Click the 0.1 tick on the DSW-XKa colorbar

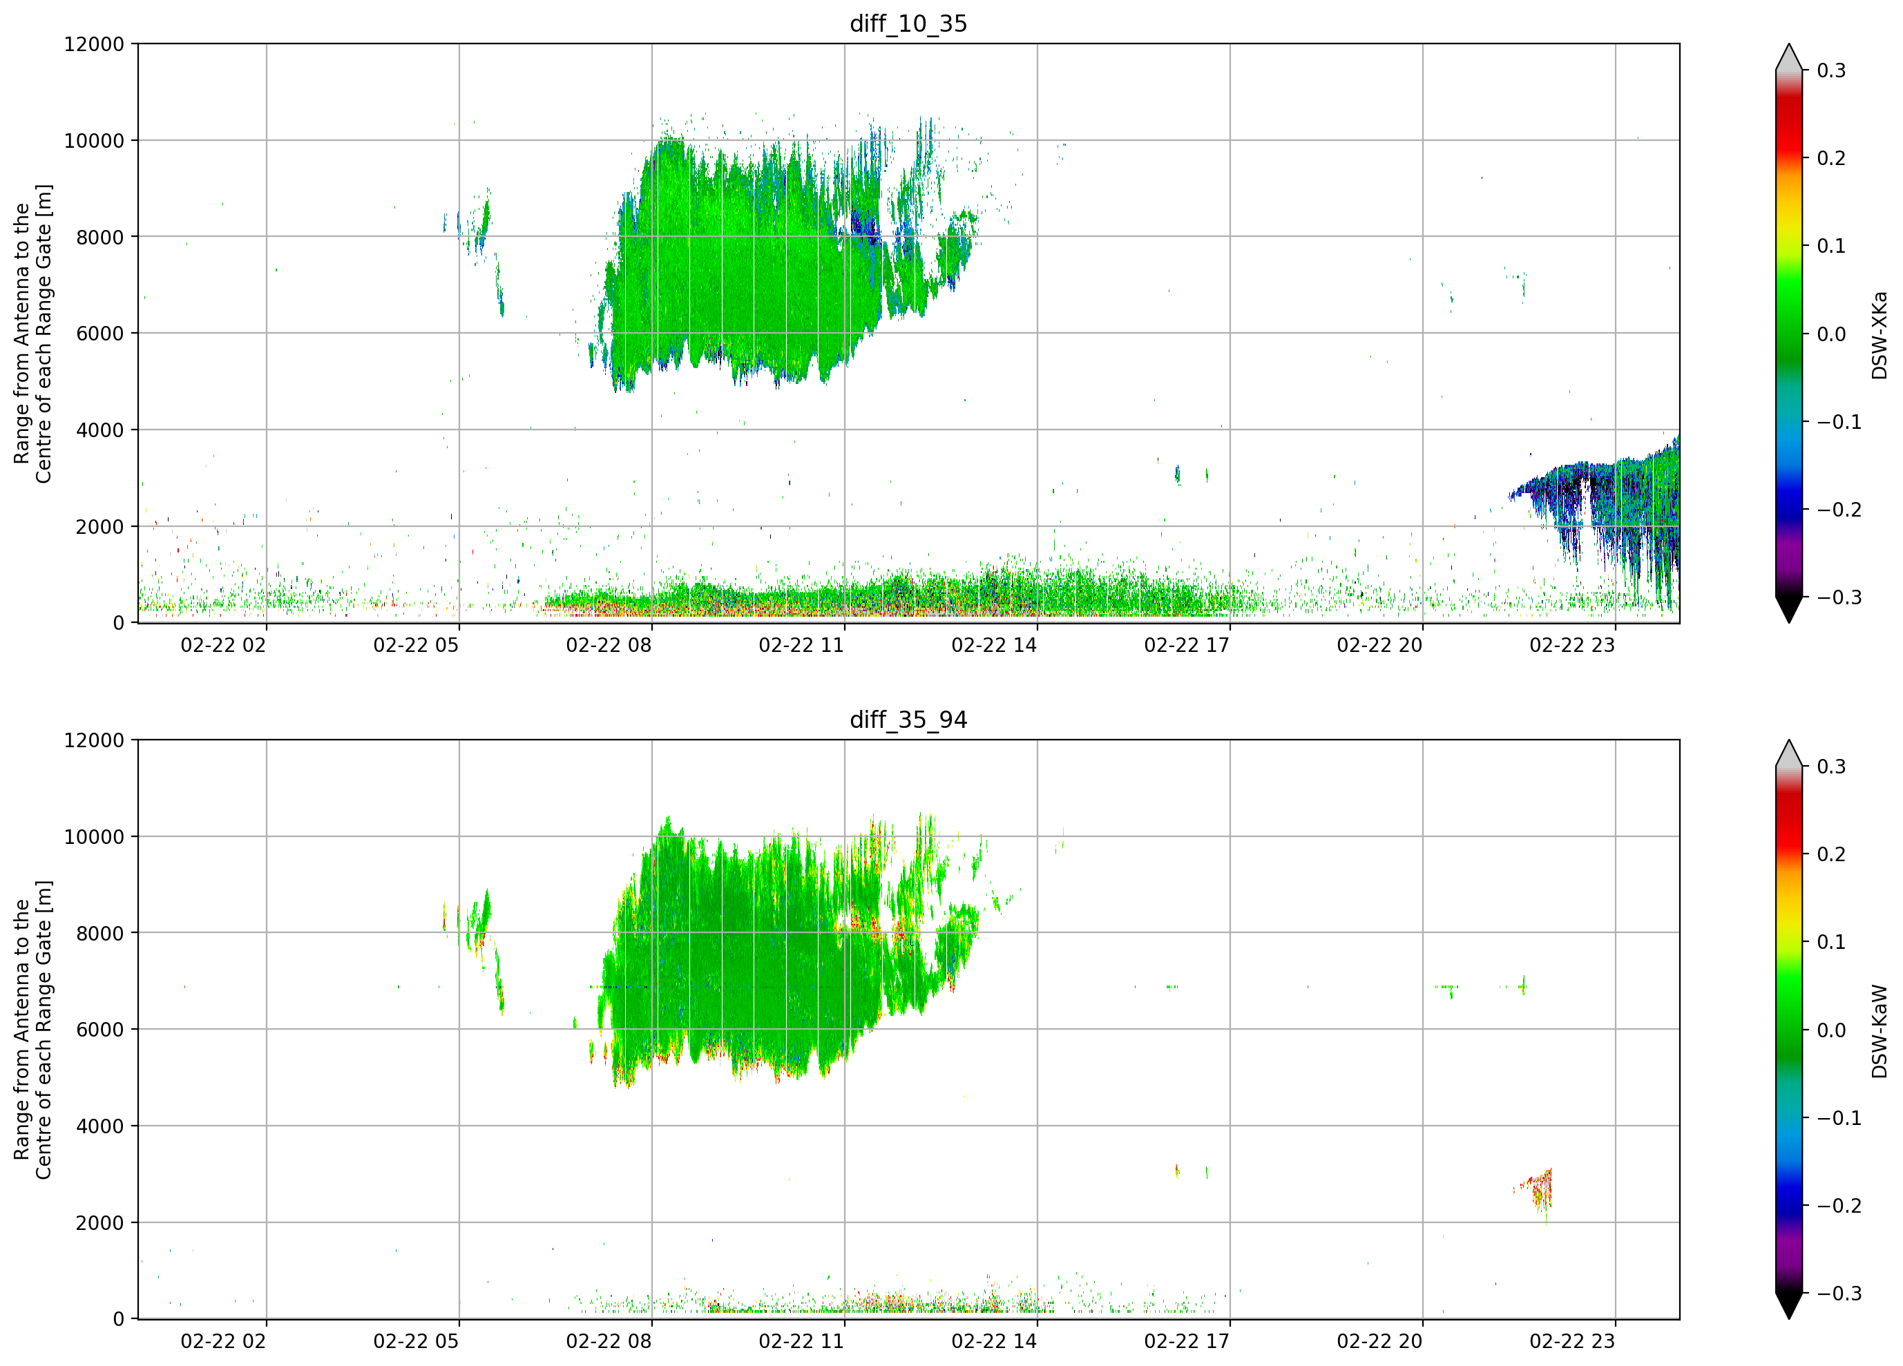[1832, 246]
